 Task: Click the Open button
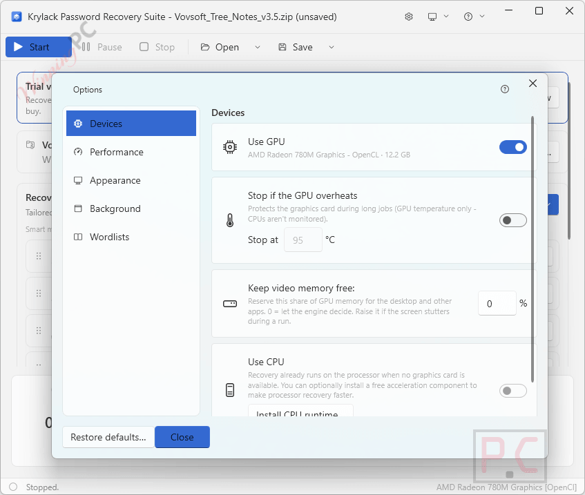click(x=220, y=47)
